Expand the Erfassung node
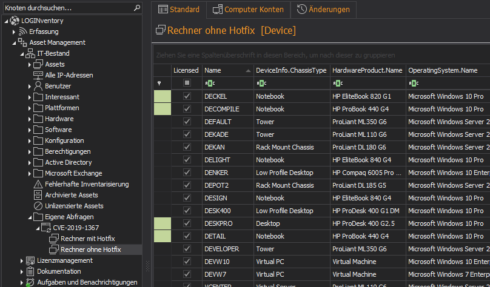Viewport: 490px width, 287px height. (14, 32)
